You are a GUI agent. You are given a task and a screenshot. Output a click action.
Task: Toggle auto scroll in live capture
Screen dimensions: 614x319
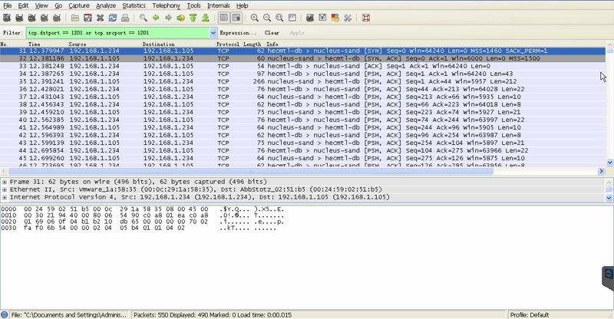pyautogui.click(x=237, y=18)
